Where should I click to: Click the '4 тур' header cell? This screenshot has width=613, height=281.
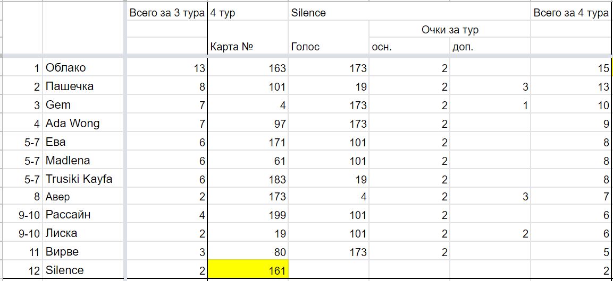pyautogui.click(x=248, y=13)
